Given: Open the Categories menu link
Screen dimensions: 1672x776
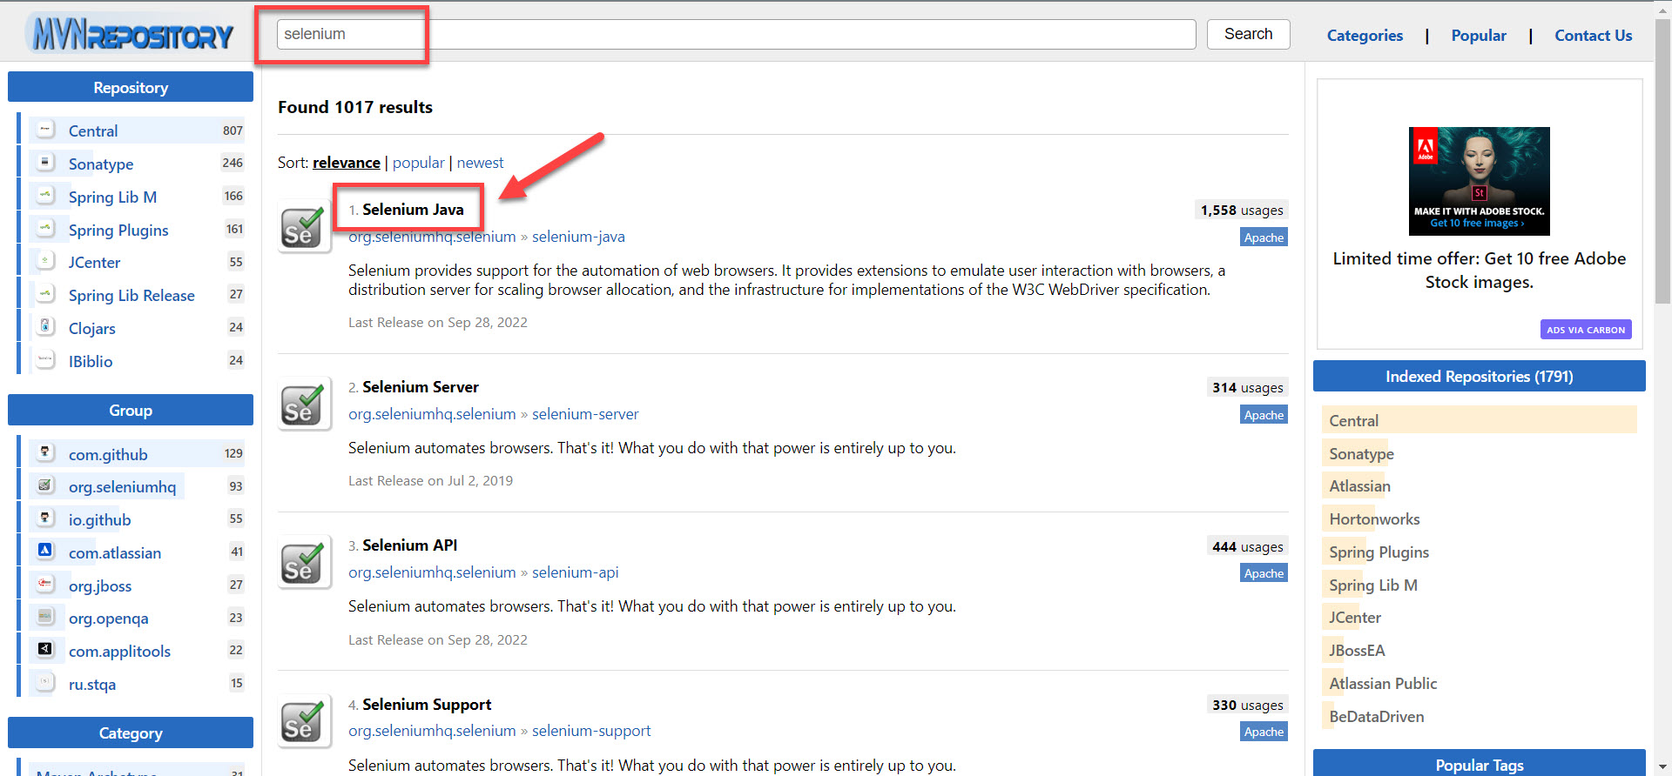Looking at the screenshot, I should 1365,36.
